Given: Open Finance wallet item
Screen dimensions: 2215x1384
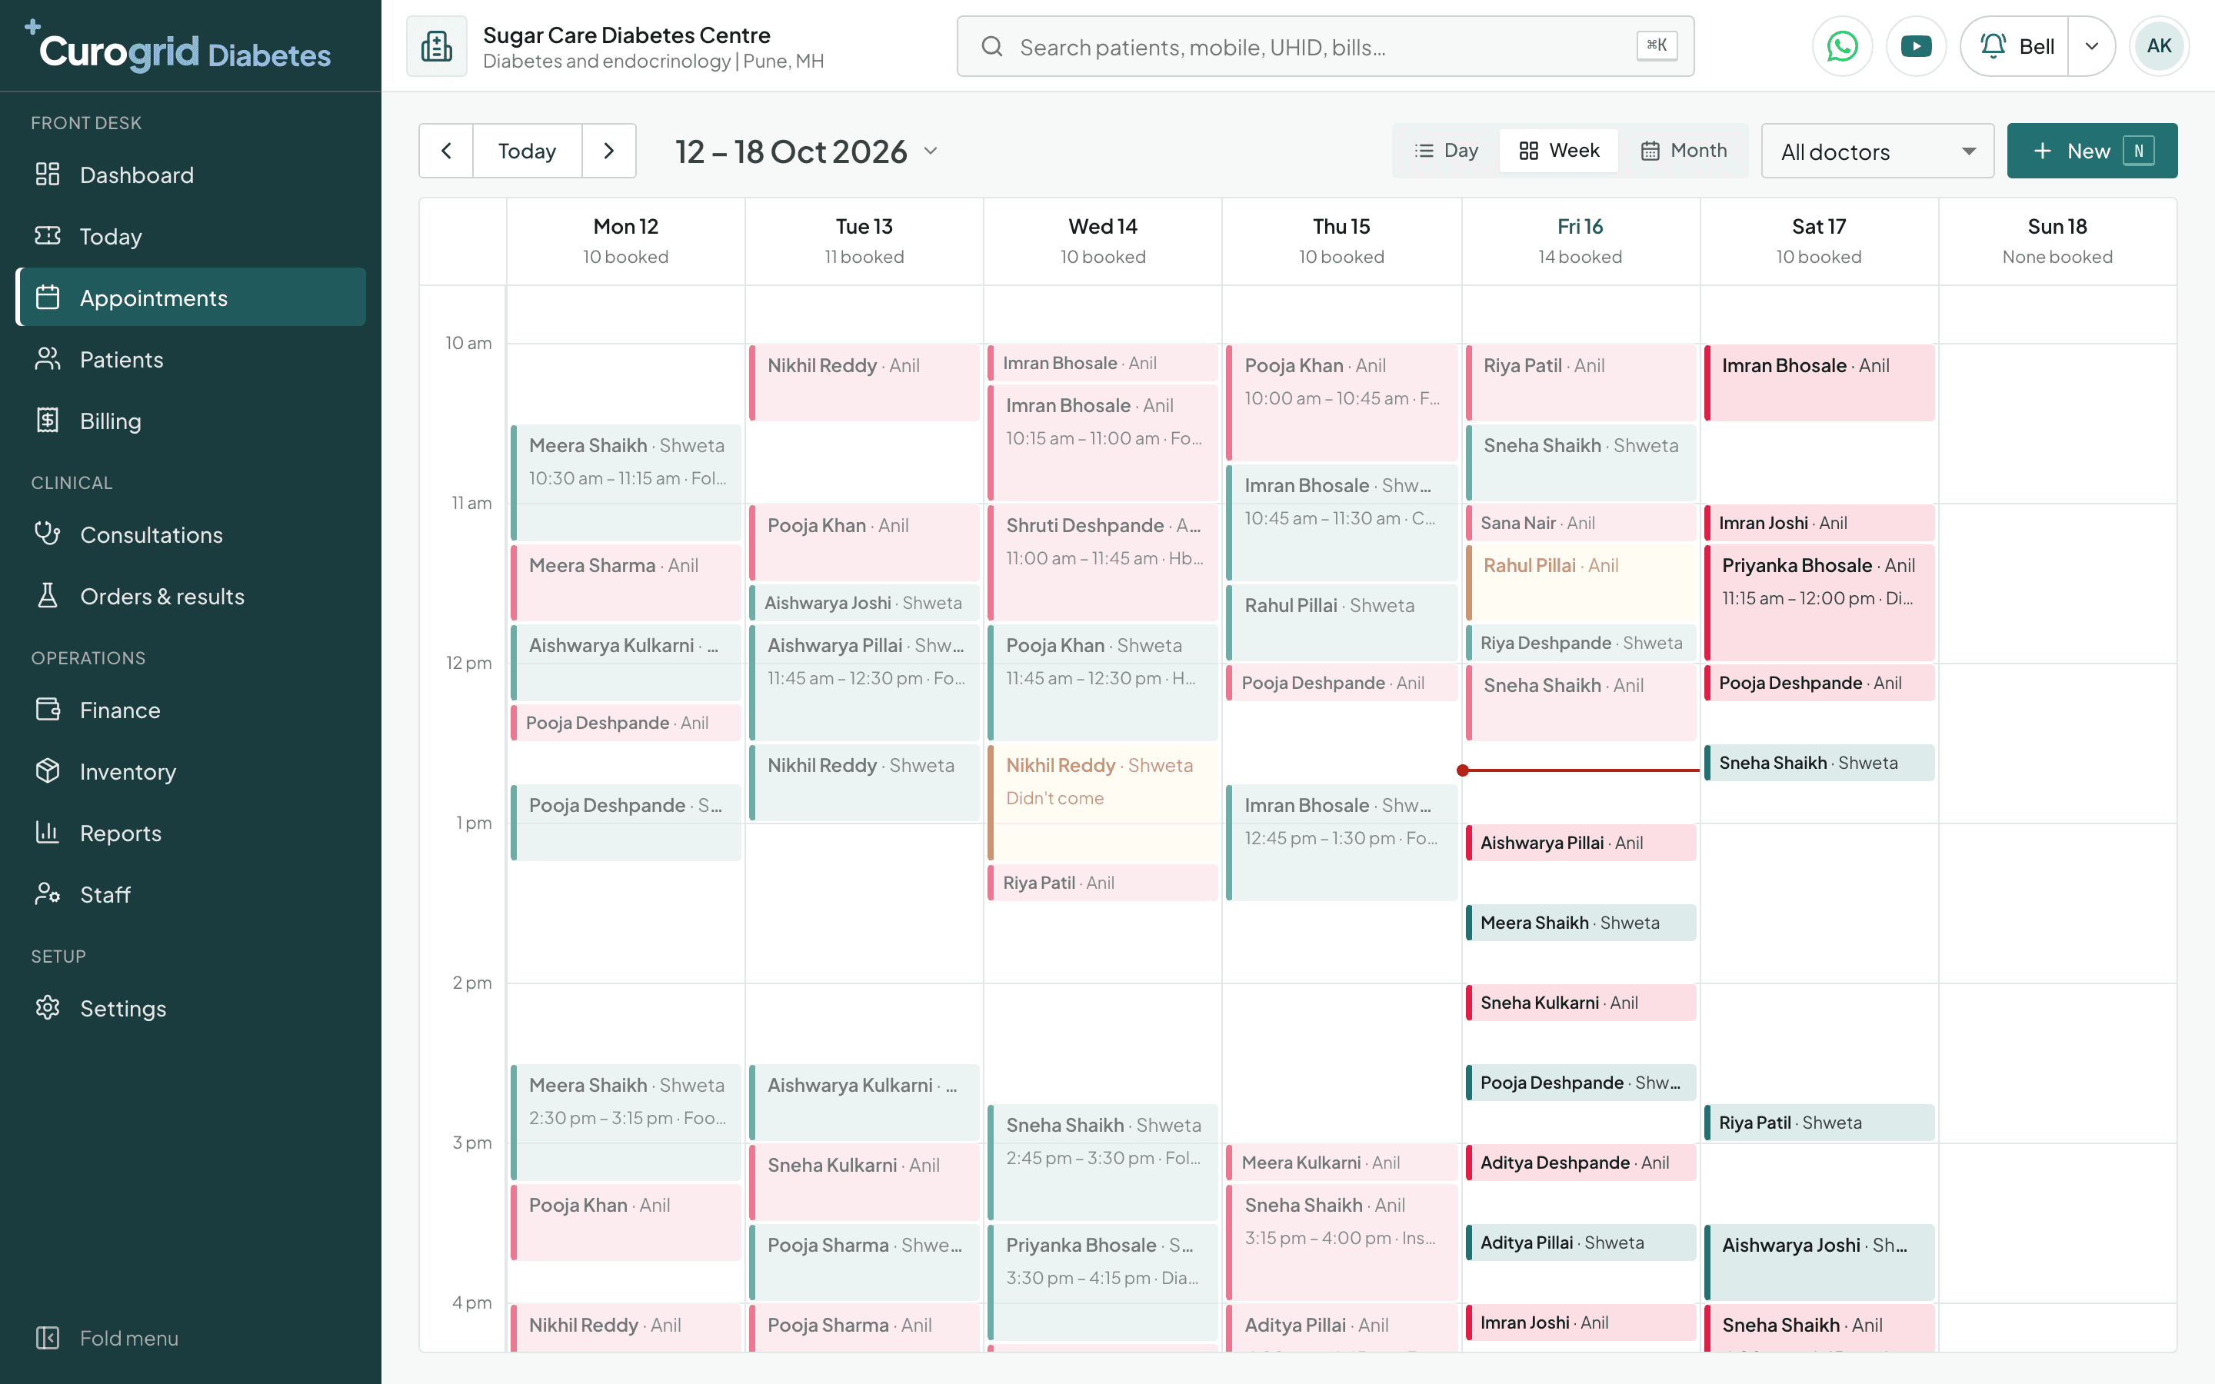Looking at the screenshot, I should (191, 710).
